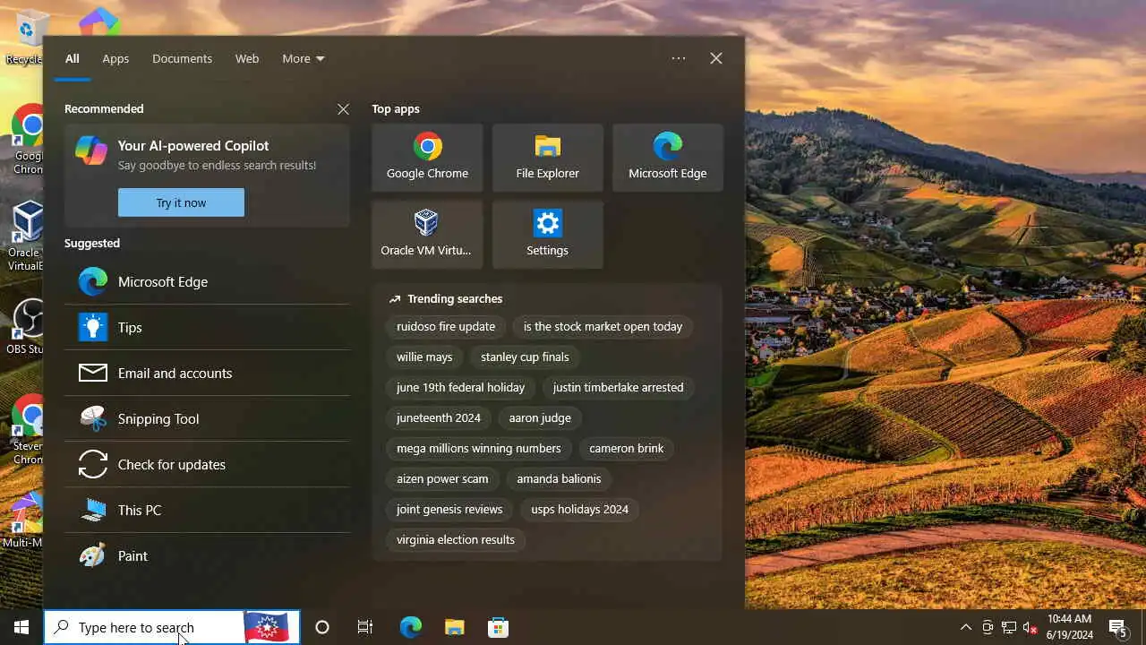Click the Trending searches heading
This screenshot has width=1146, height=645.
coord(455,299)
